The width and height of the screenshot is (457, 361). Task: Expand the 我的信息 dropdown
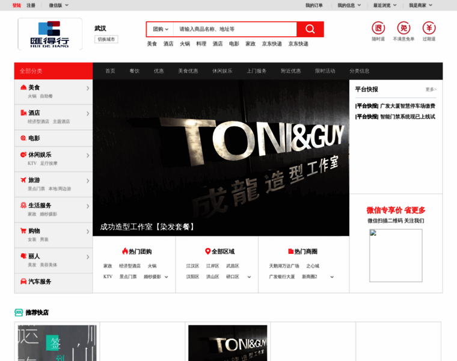pos(349,5)
